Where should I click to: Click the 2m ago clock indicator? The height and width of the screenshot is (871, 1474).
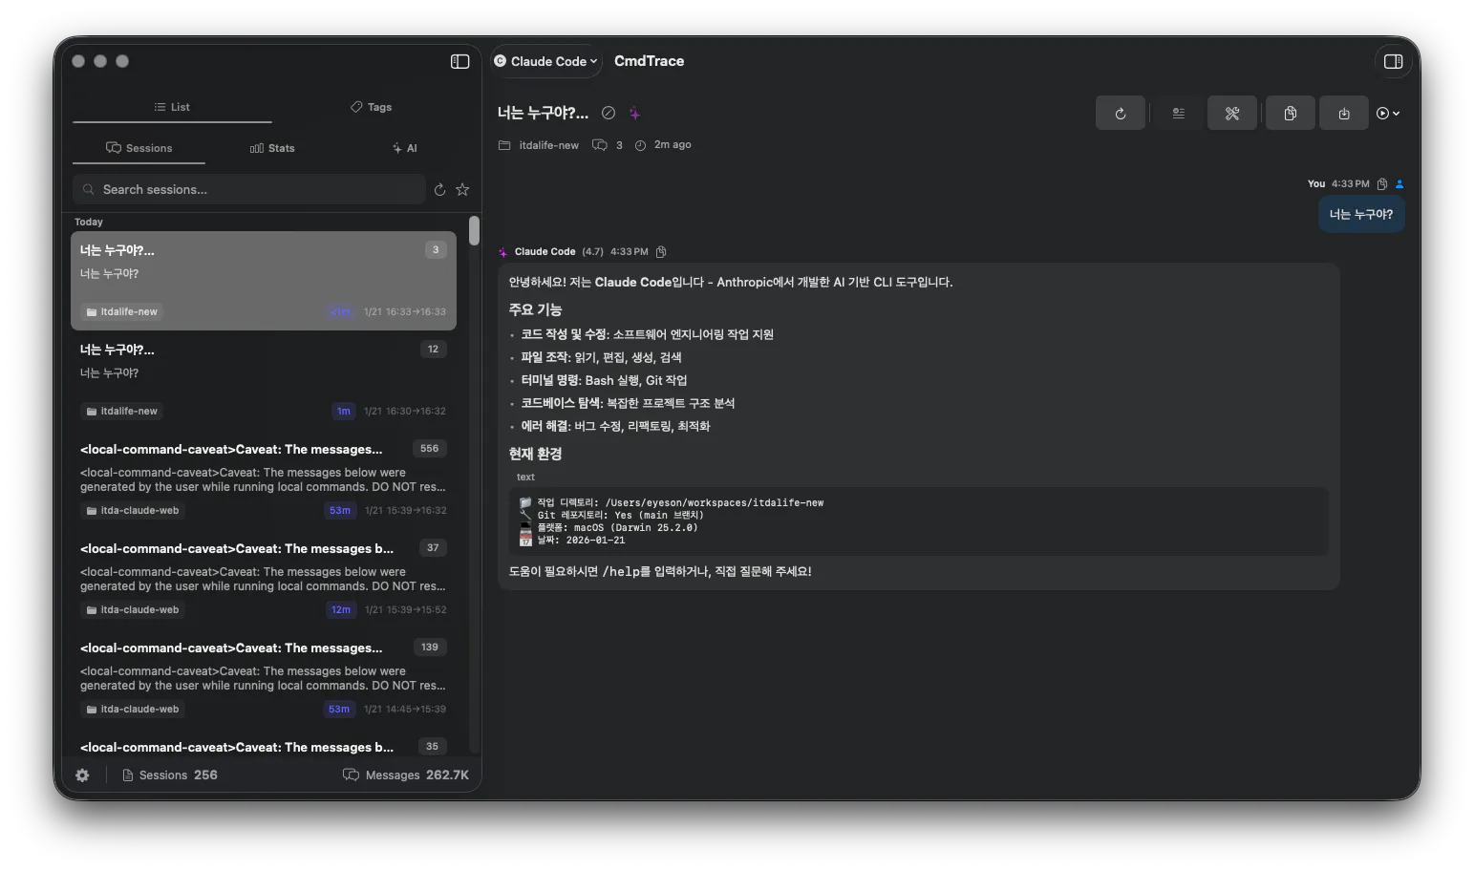coord(663,145)
